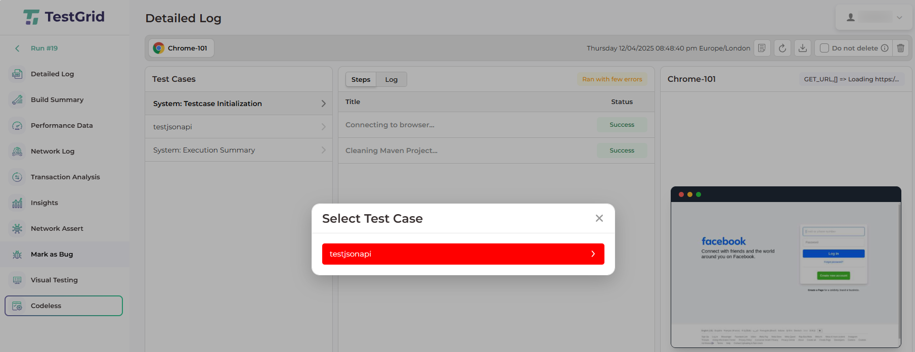The height and width of the screenshot is (352, 915).
Task: Open the user account dropdown
Action: pos(875,17)
